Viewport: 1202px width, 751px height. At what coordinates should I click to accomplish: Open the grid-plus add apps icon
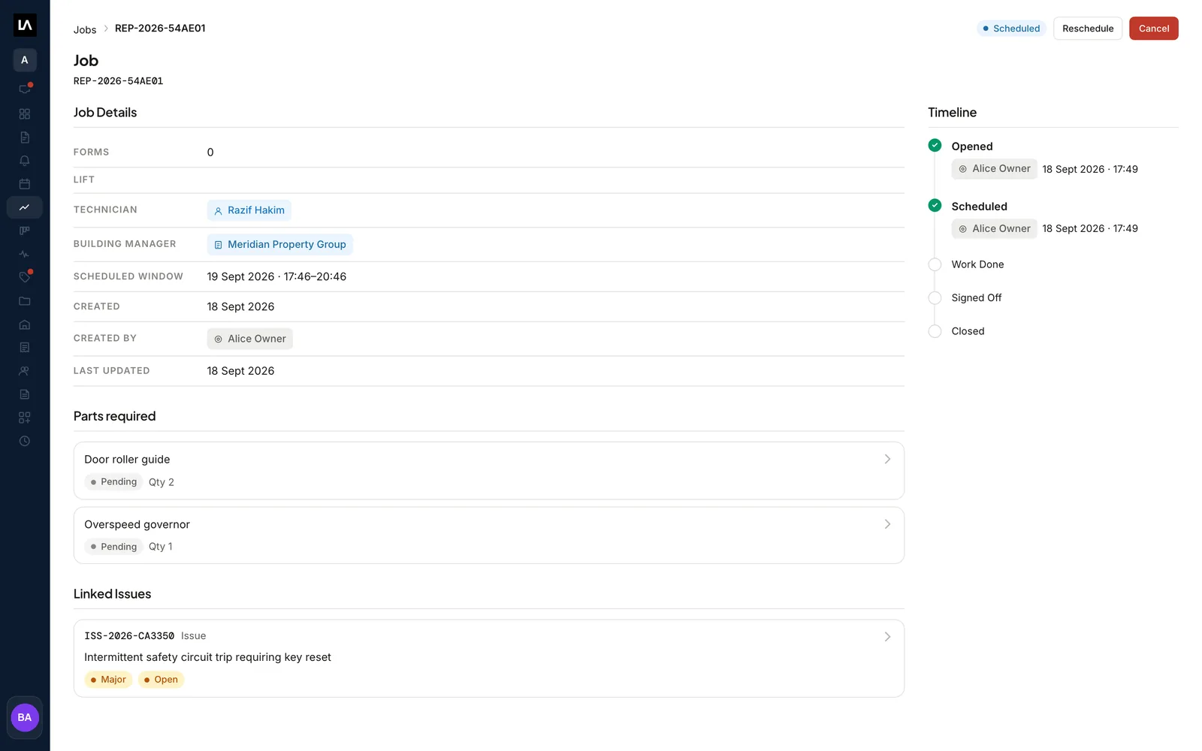pyautogui.click(x=25, y=418)
